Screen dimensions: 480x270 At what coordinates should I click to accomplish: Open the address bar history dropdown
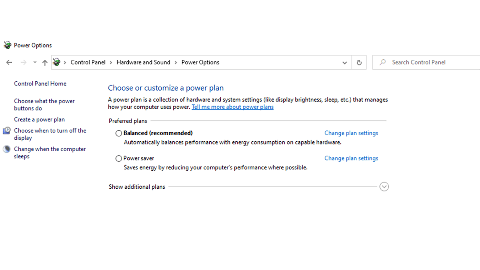coord(344,62)
